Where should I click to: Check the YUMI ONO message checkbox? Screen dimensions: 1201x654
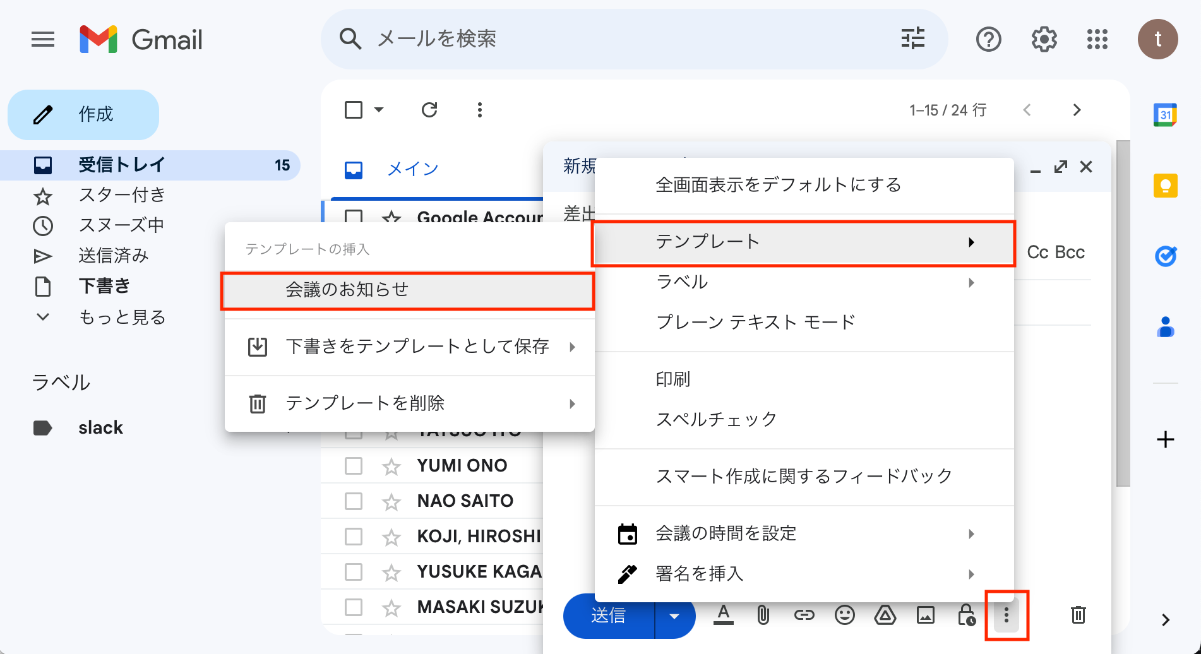click(354, 466)
